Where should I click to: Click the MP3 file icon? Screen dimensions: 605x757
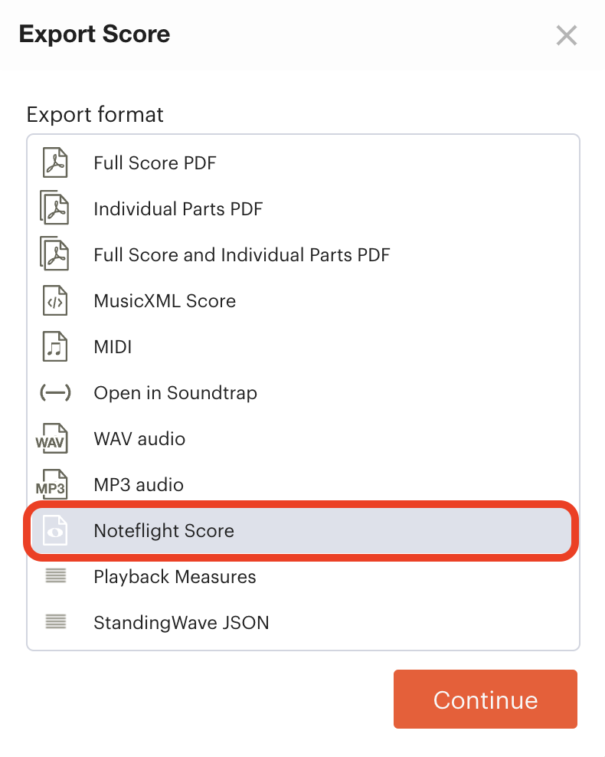click(x=51, y=484)
